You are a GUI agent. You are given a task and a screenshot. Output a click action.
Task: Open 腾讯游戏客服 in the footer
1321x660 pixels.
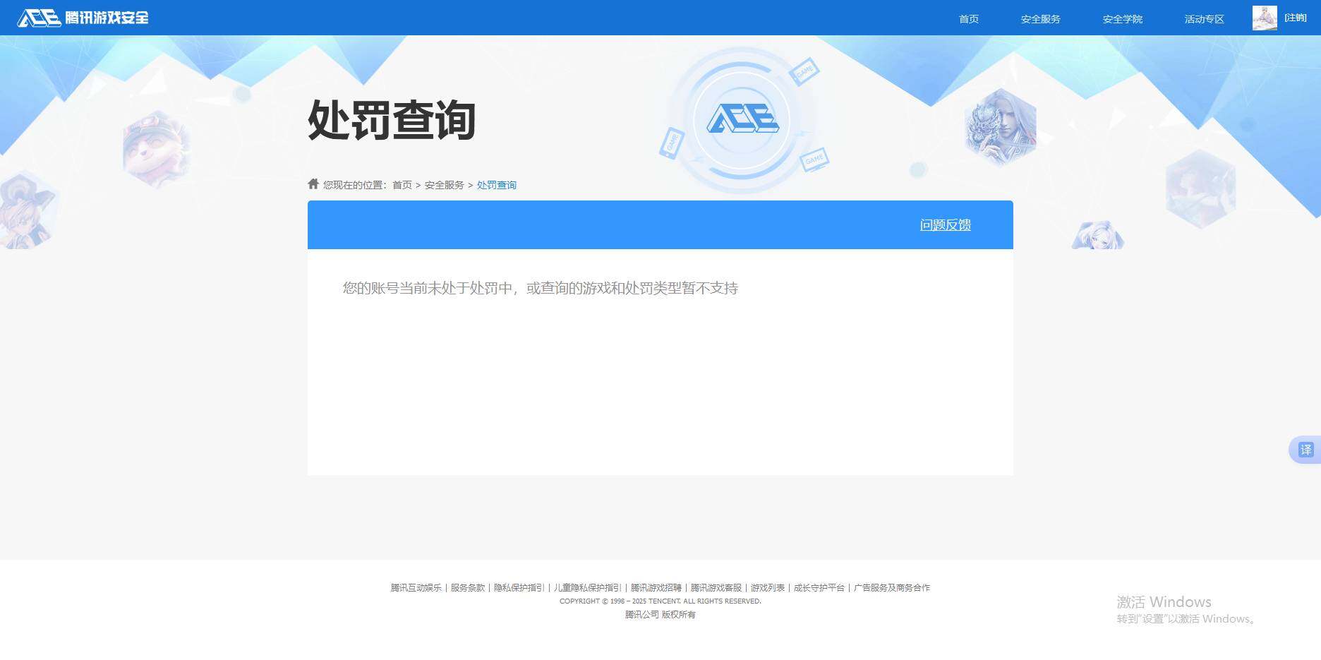(715, 587)
